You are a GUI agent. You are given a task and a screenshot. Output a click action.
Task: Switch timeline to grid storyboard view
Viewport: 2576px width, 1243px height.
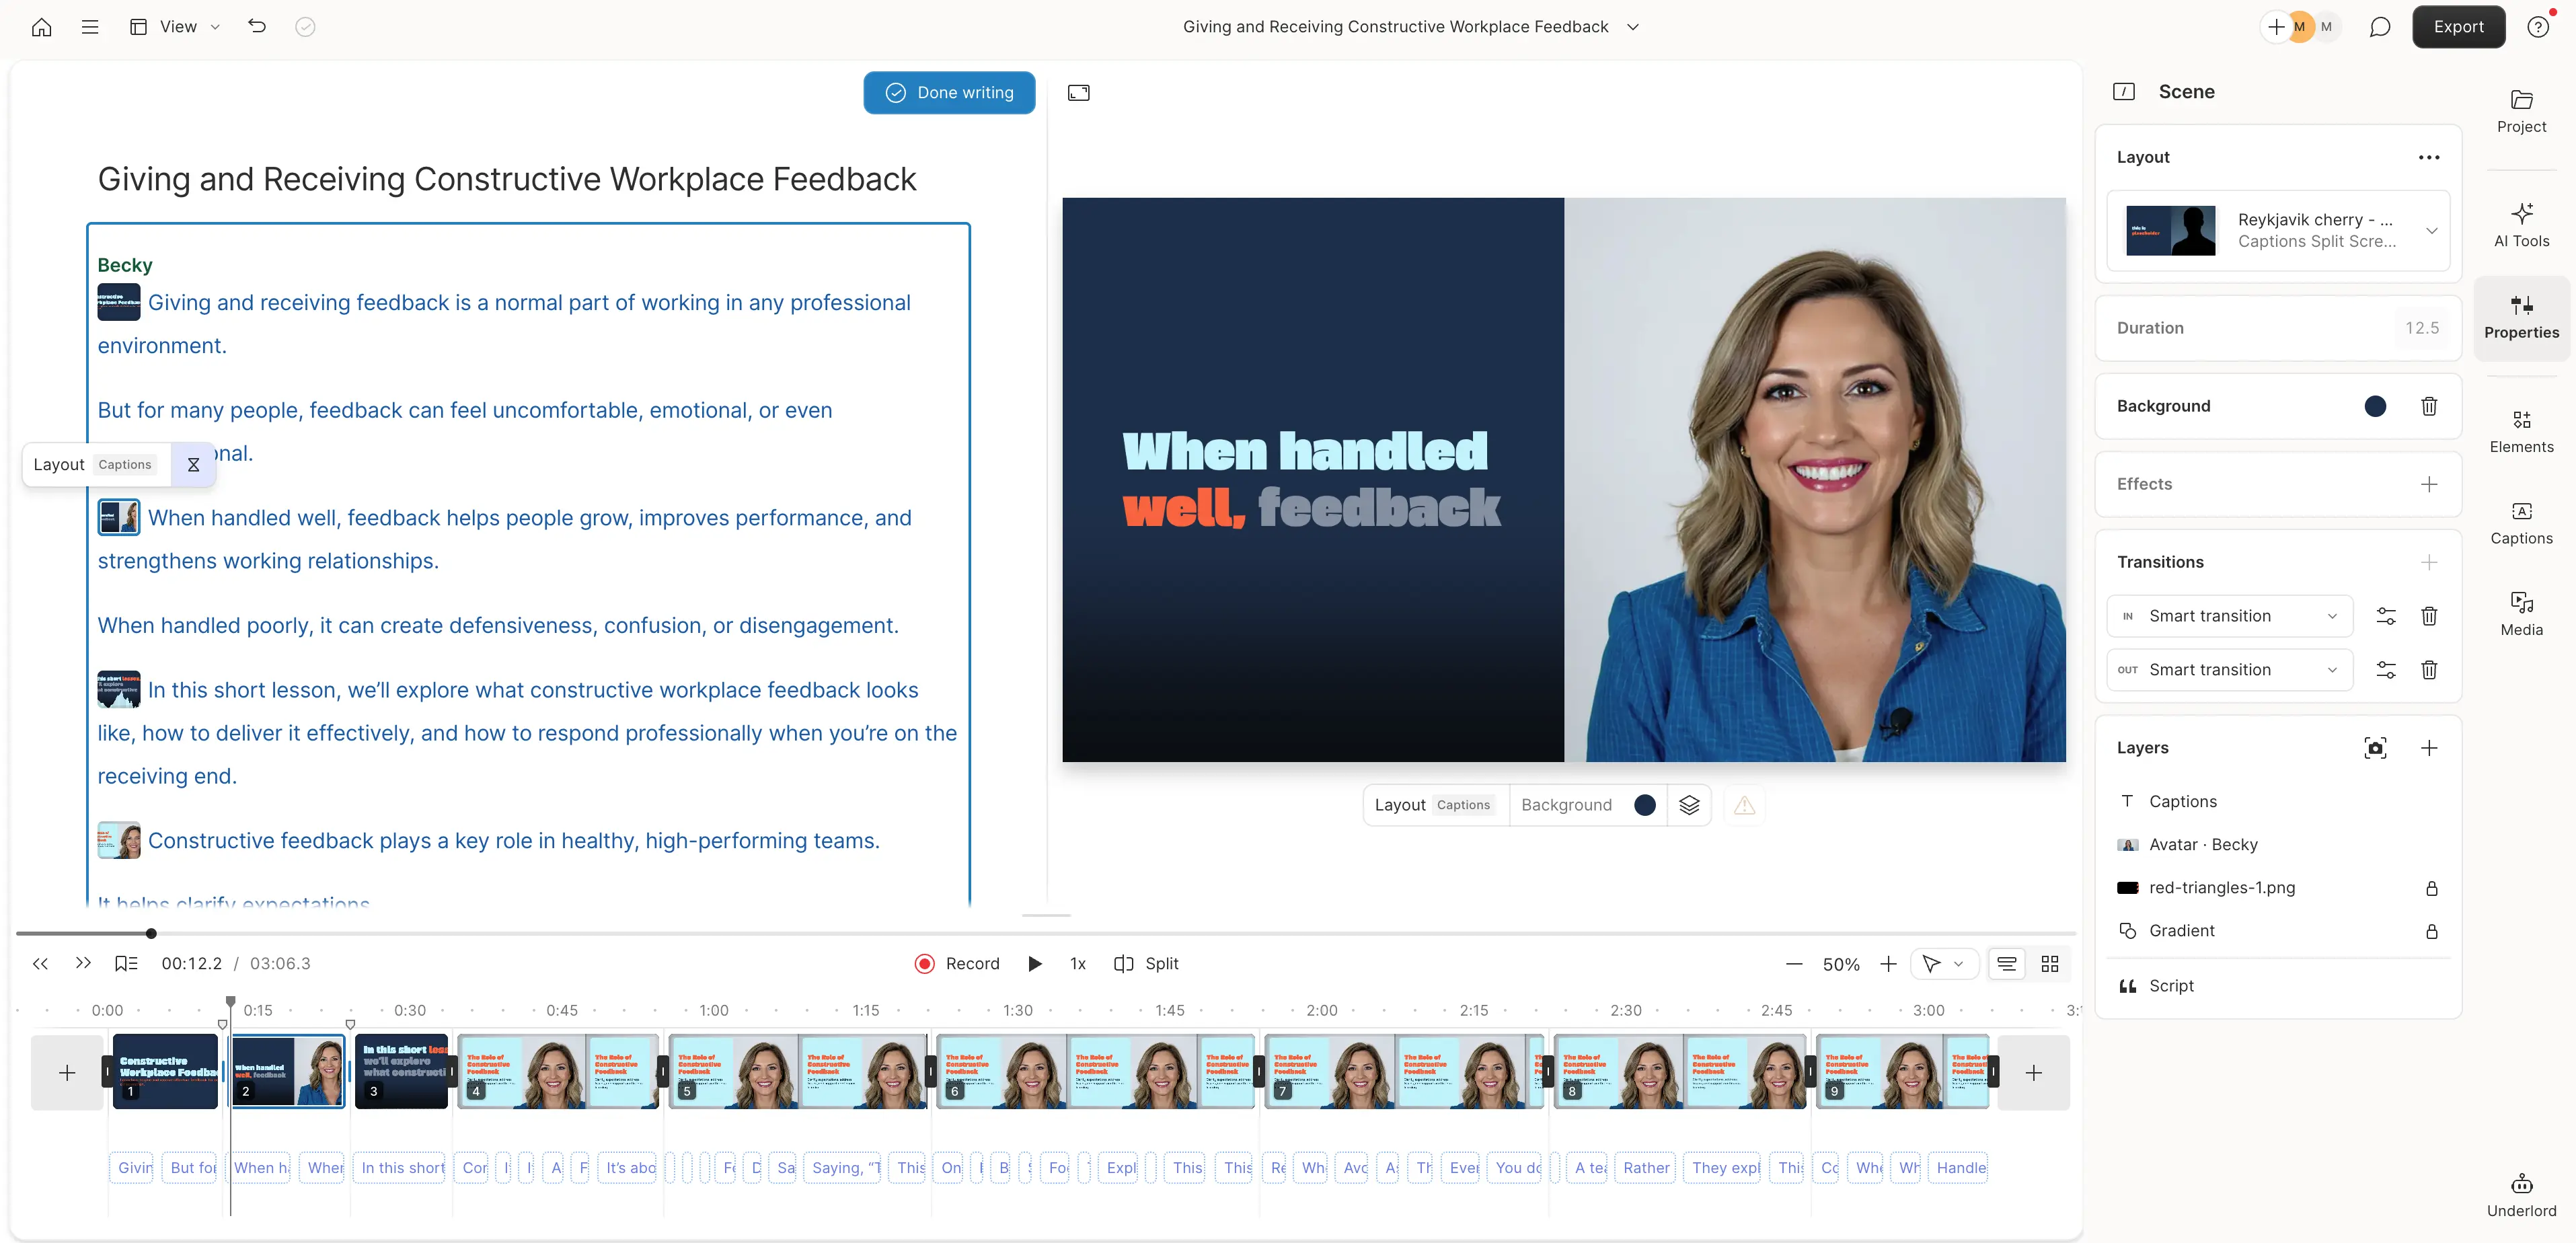click(x=2049, y=963)
